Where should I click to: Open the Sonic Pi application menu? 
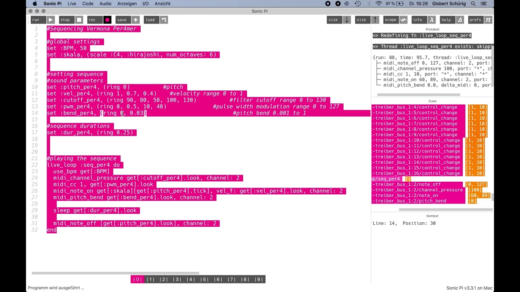(x=53, y=4)
